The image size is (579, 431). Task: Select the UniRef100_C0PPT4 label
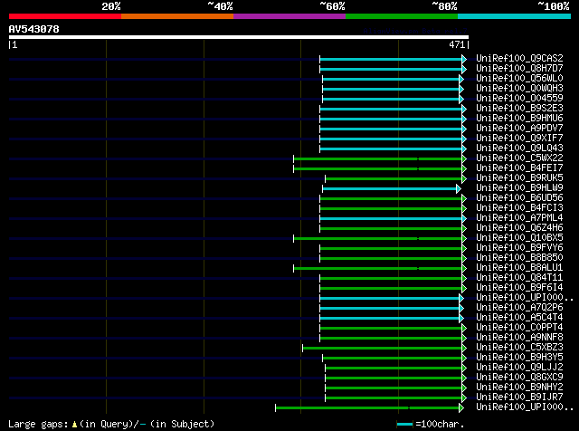(x=519, y=328)
